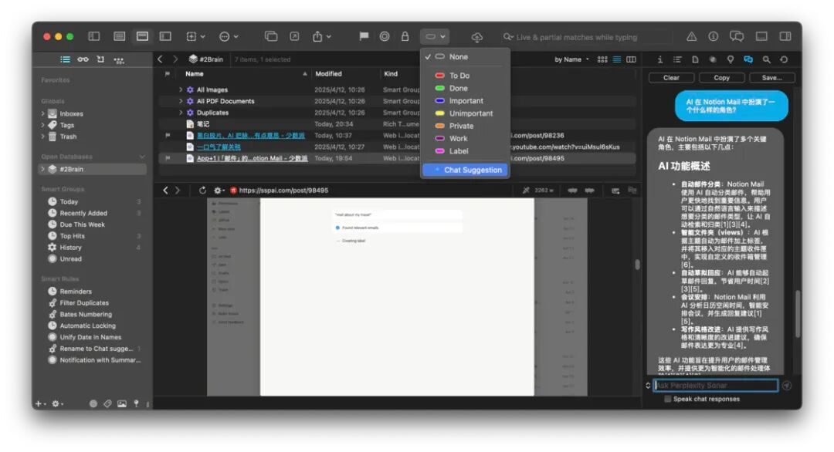The image size is (834, 452).
Task: Select the Today smart group in the sidebar
Action: [x=69, y=202]
